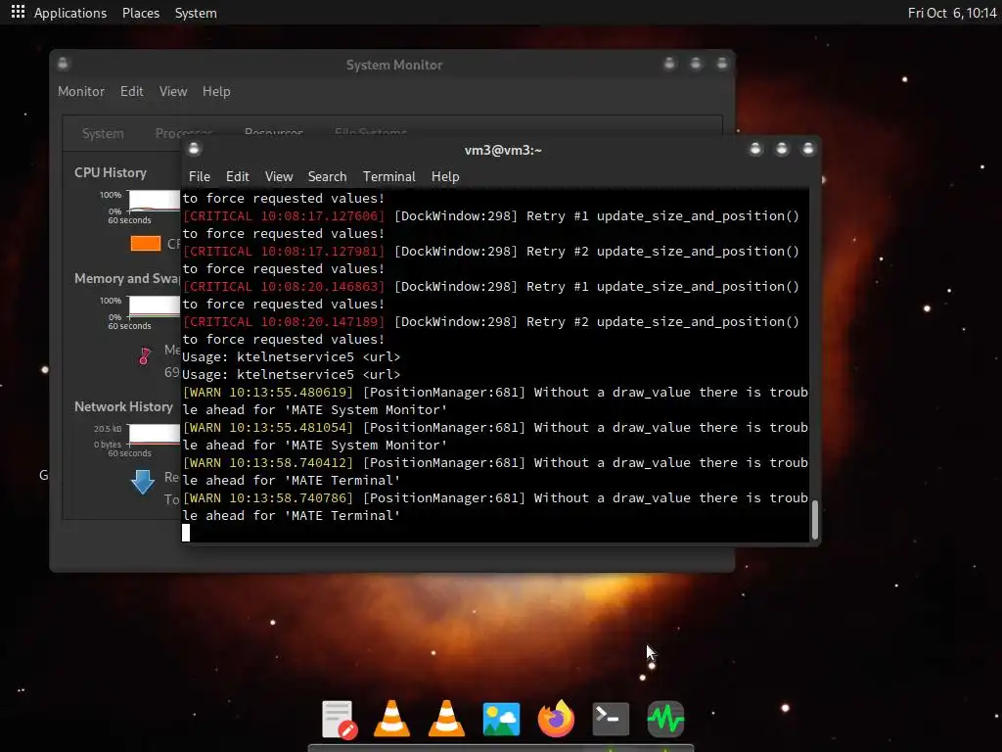Open the terminal File menu

pyautogui.click(x=200, y=176)
